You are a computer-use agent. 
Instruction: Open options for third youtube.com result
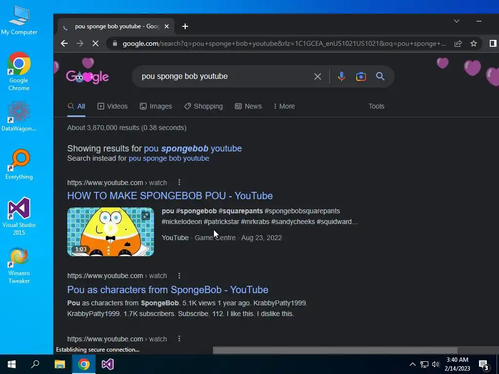179,339
